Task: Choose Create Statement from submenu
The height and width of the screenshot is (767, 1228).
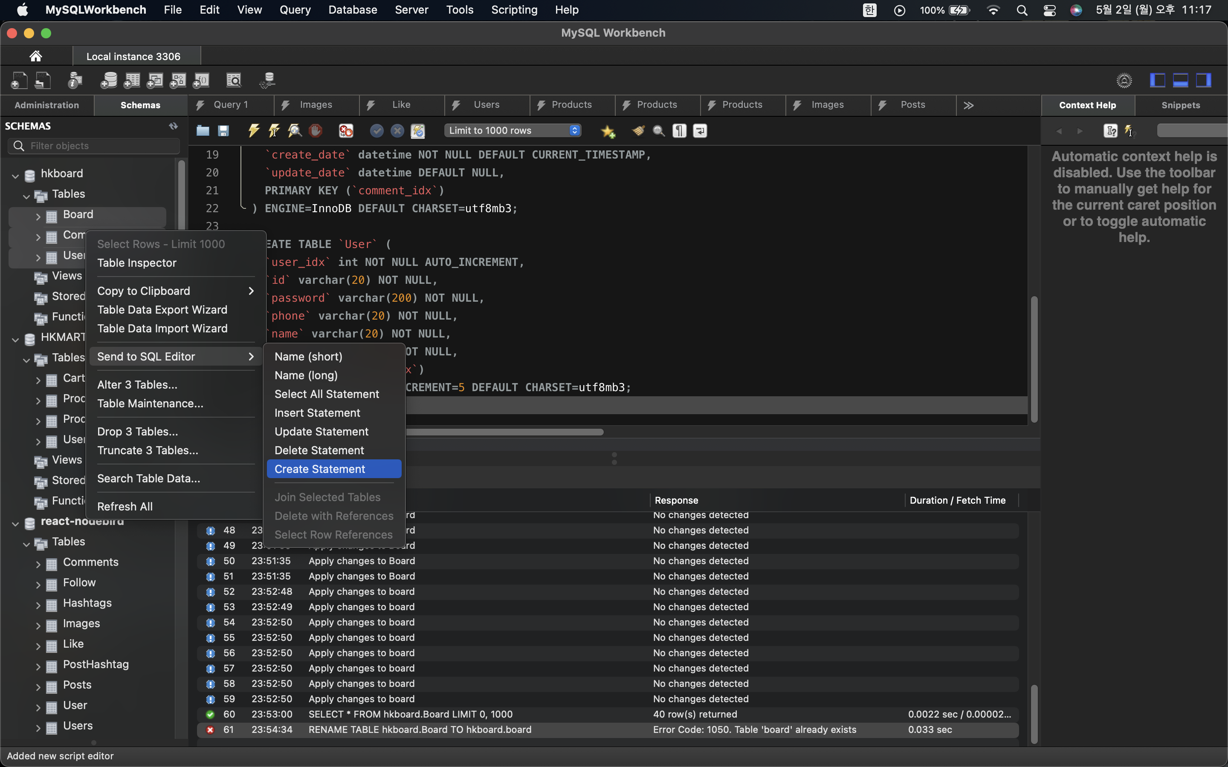Action: 319,469
